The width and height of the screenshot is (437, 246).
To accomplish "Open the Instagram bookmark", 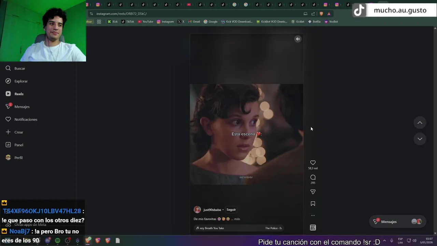I will tap(165, 22).
